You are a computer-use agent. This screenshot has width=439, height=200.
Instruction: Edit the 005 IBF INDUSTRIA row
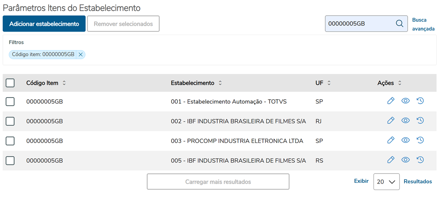(390, 160)
